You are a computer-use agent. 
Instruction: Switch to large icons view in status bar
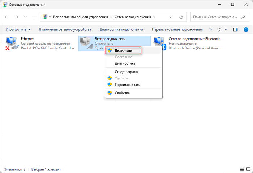[x=248, y=169]
